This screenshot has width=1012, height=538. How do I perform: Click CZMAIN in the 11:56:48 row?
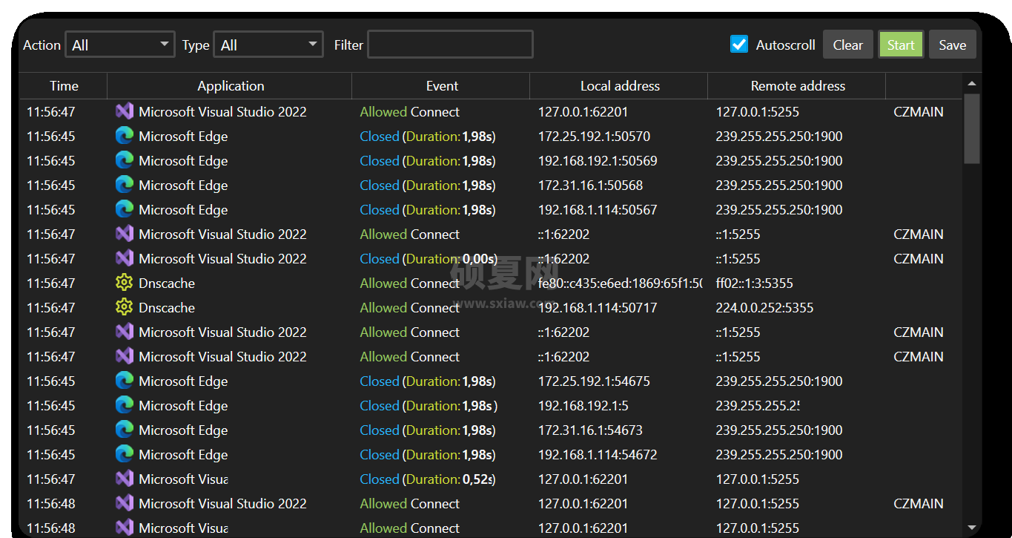coord(919,504)
